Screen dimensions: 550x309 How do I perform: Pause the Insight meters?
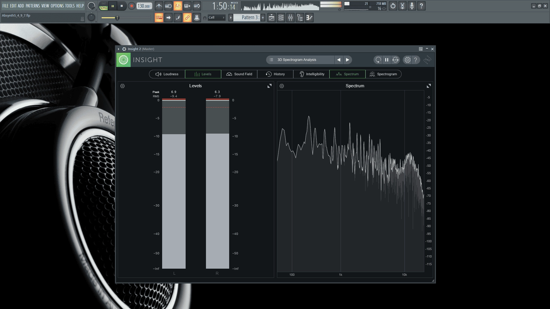click(x=387, y=60)
